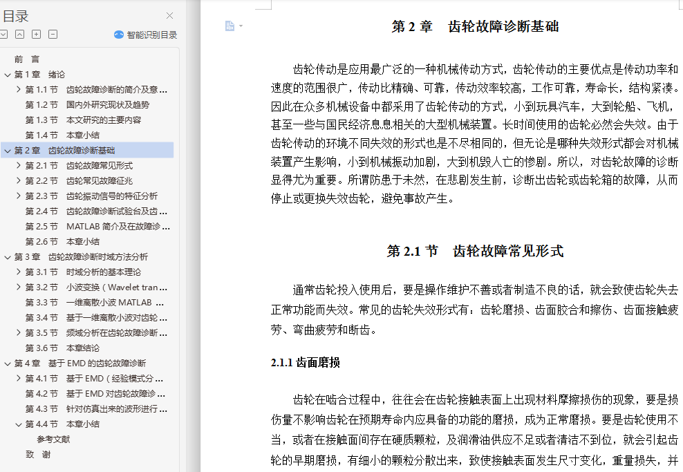
Task: Collapse 第4章 基于EMD chevron
Action: pos(8,363)
